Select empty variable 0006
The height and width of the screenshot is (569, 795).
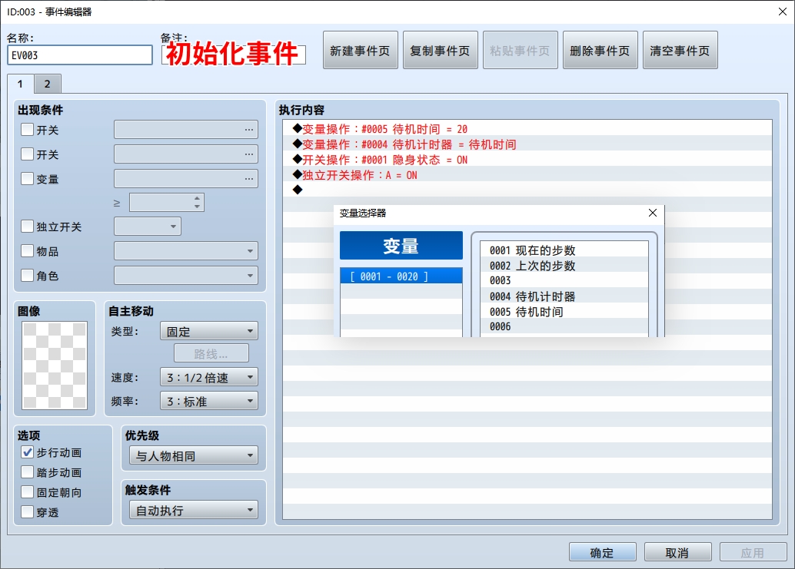[564, 326]
